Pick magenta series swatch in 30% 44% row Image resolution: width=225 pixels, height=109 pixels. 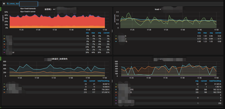4,52
